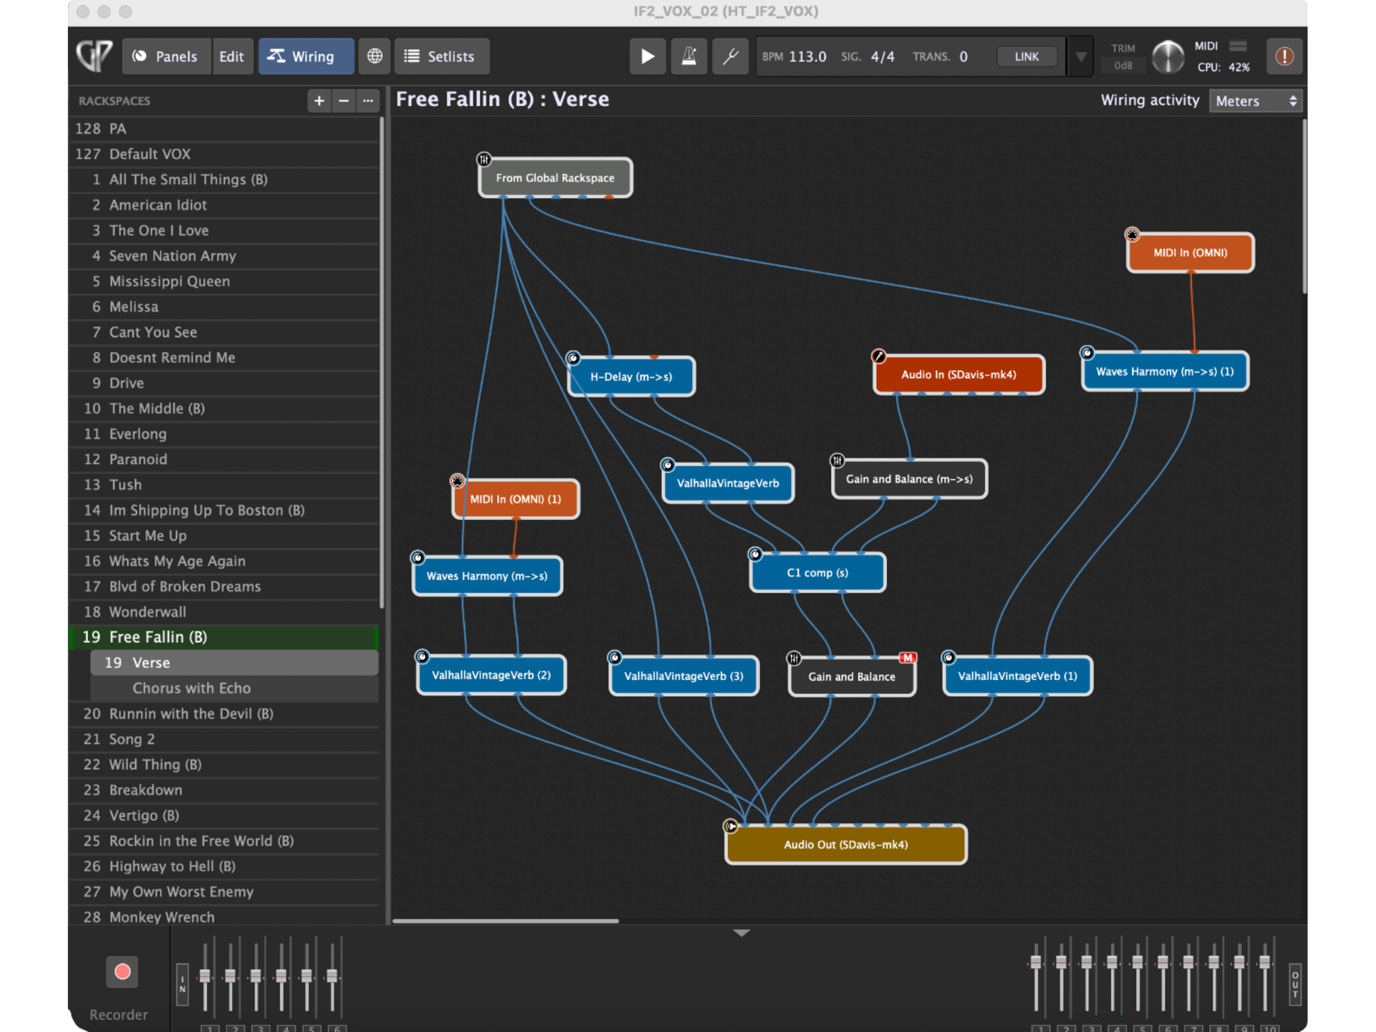Open the global rackspace globe icon
Viewport: 1376px width, 1032px height.
click(374, 56)
